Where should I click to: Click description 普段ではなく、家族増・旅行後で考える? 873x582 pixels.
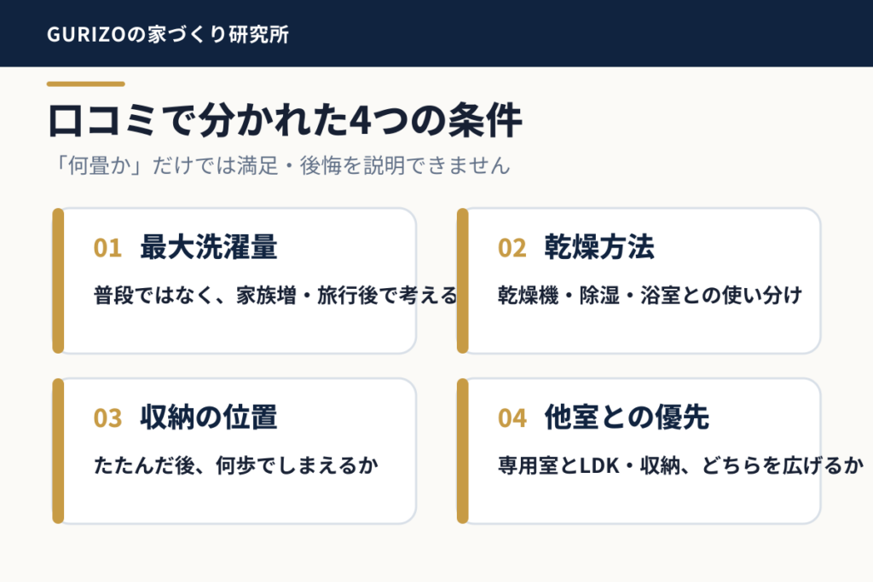[x=275, y=296]
